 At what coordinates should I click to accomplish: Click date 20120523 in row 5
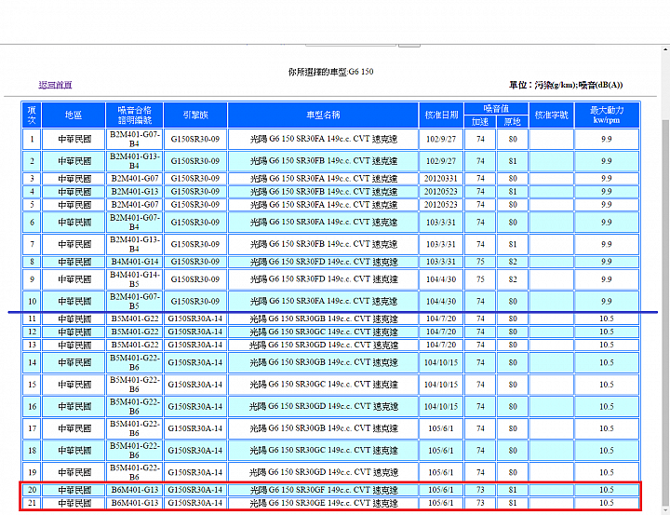[441, 205]
